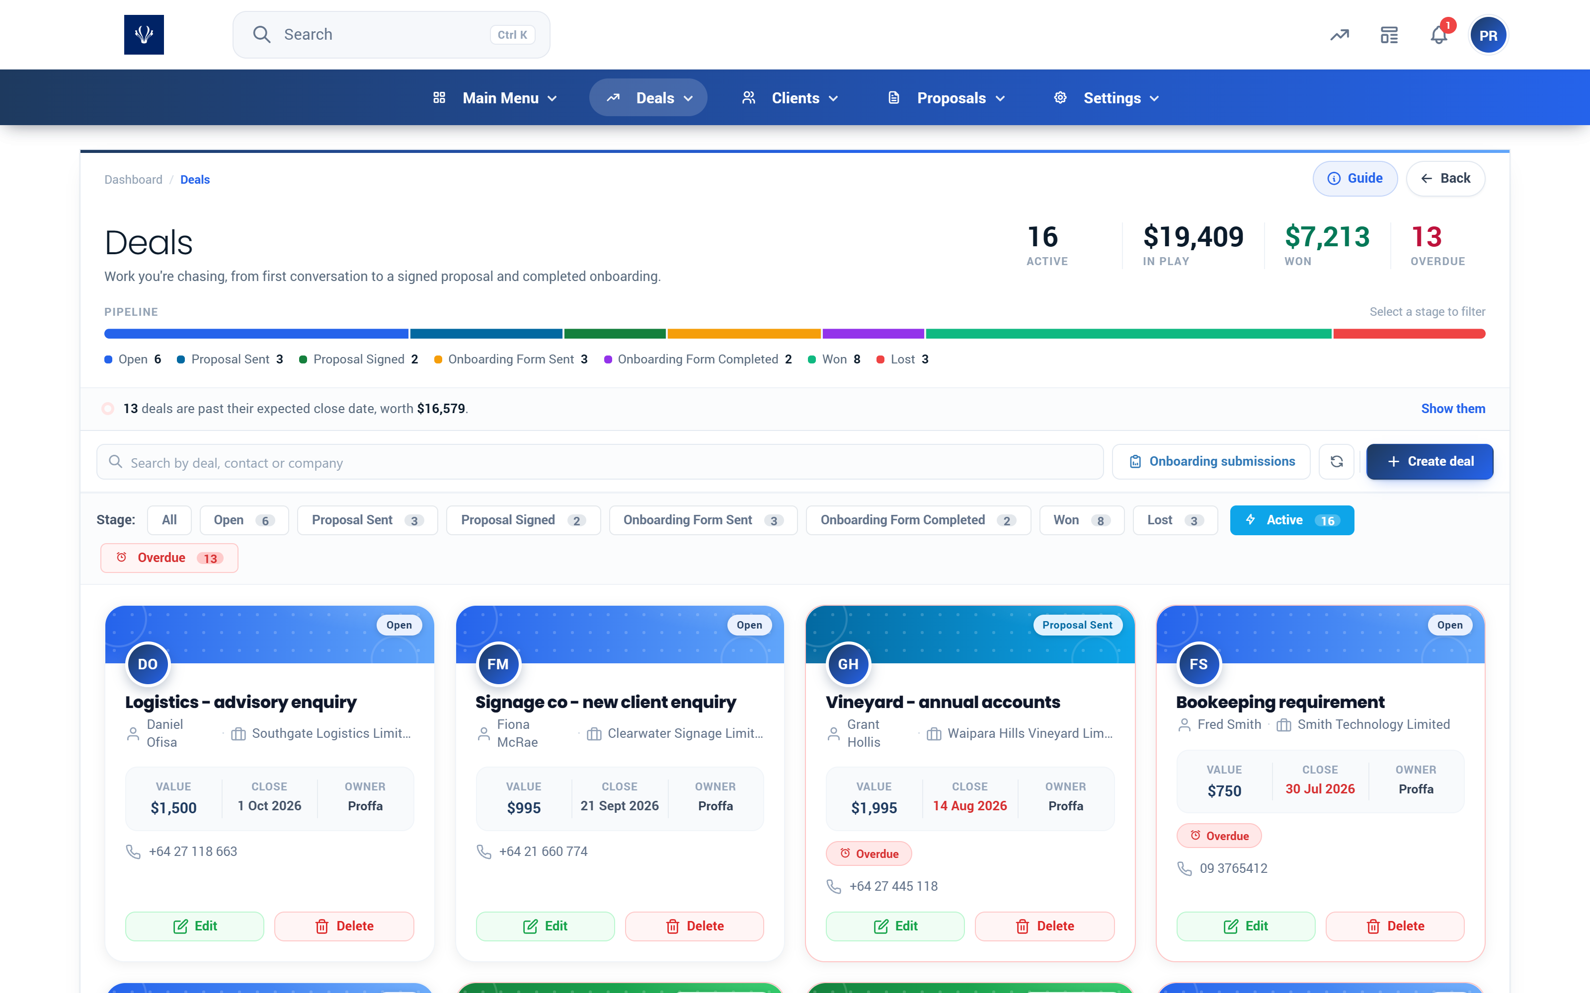The image size is (1590, 993).
Task: Click the FM avatar on Signage card
Action: 498,664
